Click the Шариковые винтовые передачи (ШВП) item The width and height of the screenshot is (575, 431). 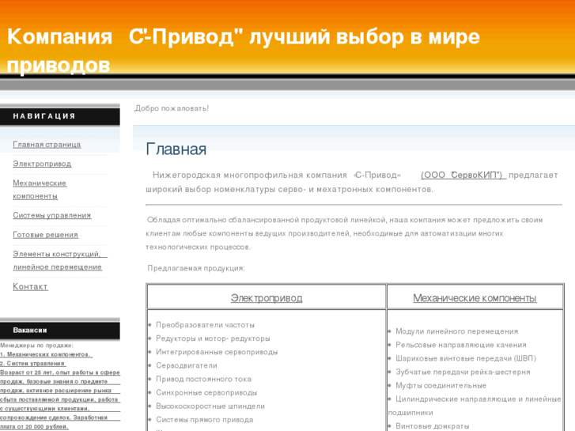click(466, 359)
